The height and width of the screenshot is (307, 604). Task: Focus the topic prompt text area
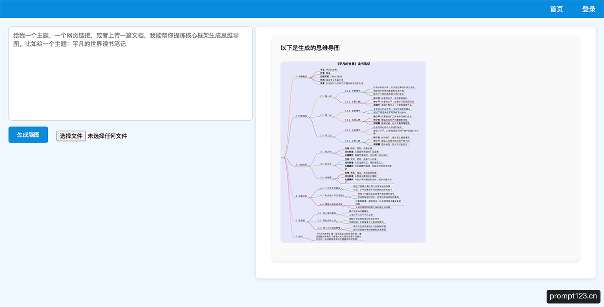[x=130, y=73]
